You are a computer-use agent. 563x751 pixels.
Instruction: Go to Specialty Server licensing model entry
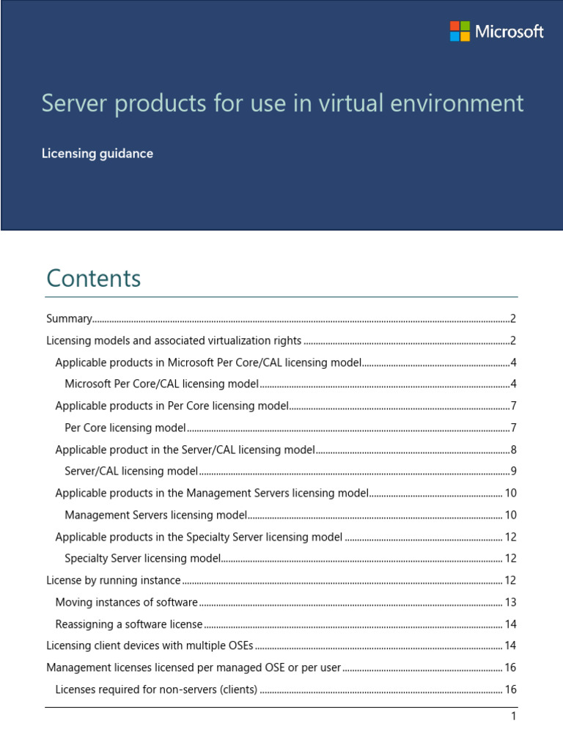point(290,558)
